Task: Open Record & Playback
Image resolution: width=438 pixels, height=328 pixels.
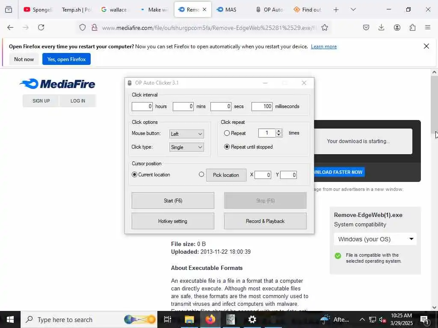Action: [x=265, y=221]
